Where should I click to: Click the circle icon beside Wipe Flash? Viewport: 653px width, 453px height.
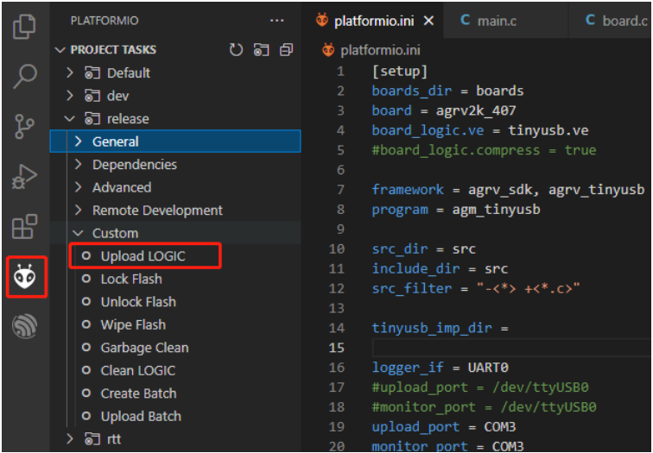click(x=86, y=324)
